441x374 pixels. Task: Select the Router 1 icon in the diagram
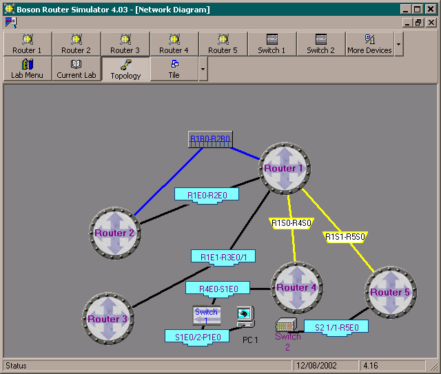point(285,168)
